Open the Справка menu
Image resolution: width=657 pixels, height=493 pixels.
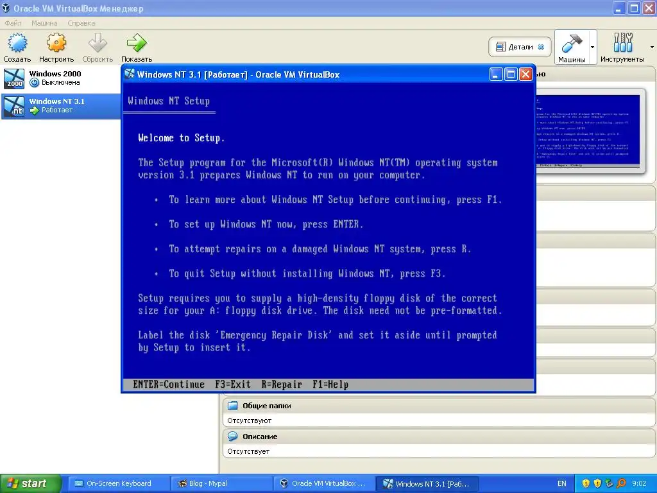tap(81, 23)
